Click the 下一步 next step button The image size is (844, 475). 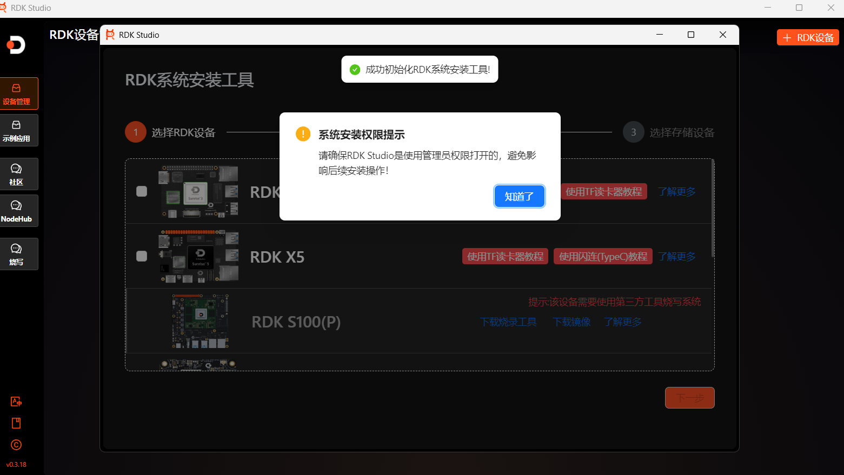tap(690, 398)
